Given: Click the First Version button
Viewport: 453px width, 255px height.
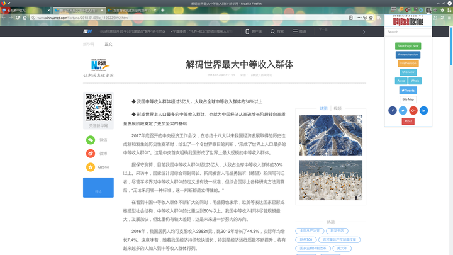Looking at the screenshot, I should click(x=408, y=63).
